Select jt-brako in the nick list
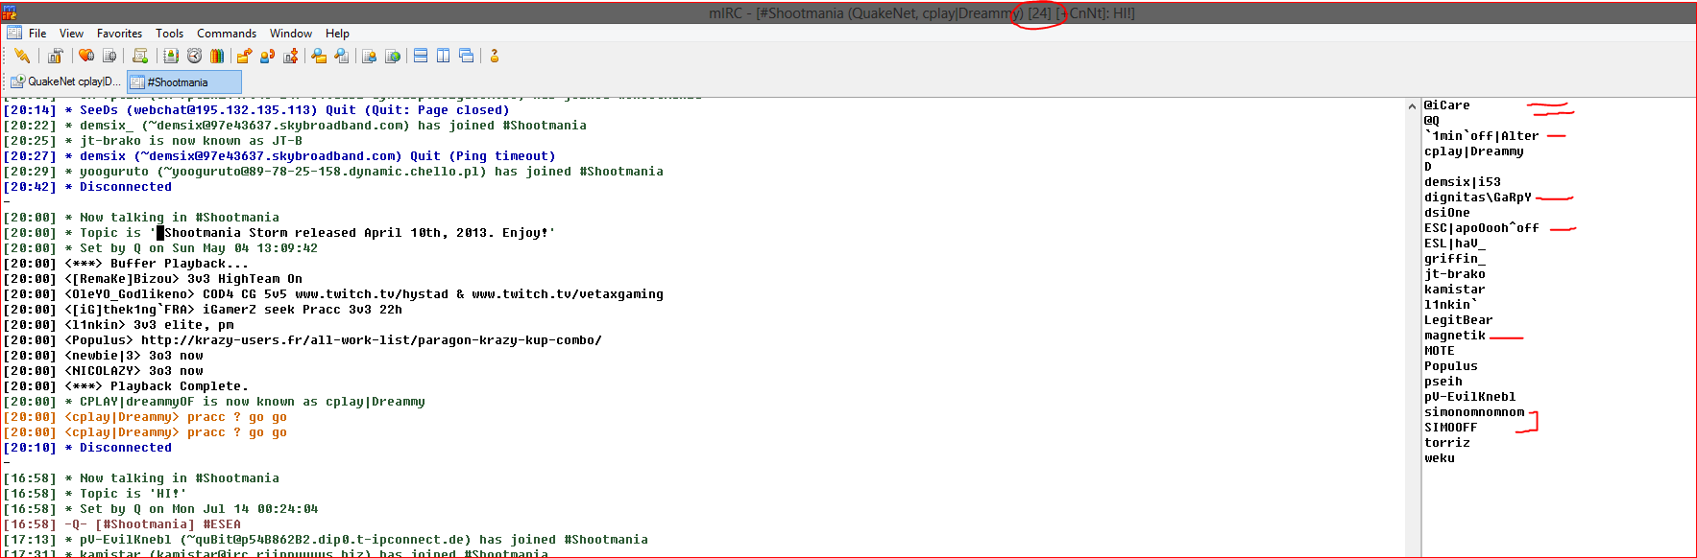Viewport: 1697px width, 558px height. click(x=1454, y=274)
